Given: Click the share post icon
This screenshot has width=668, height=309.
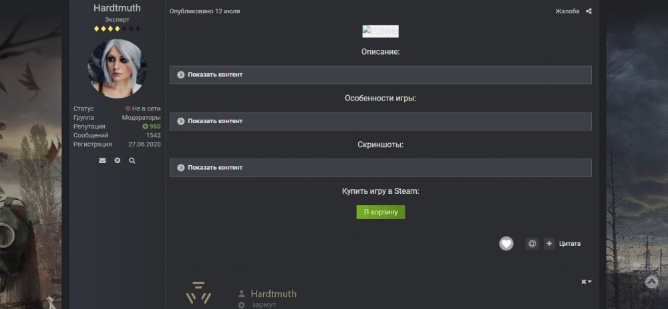Looking at the screenshot, I should pyautogui.click(x=589, y=11).
